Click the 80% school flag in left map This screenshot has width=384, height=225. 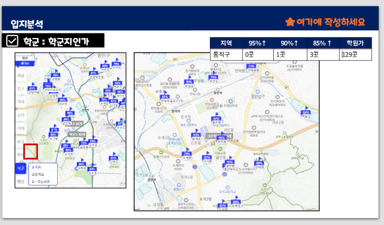click(x=70, y=114)
